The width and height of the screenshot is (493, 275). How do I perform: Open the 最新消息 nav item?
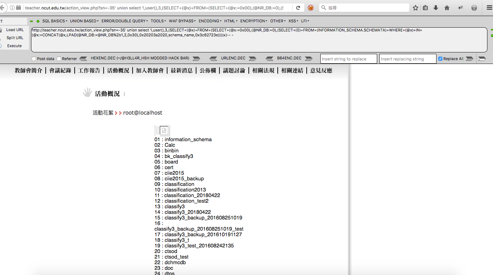181,71
